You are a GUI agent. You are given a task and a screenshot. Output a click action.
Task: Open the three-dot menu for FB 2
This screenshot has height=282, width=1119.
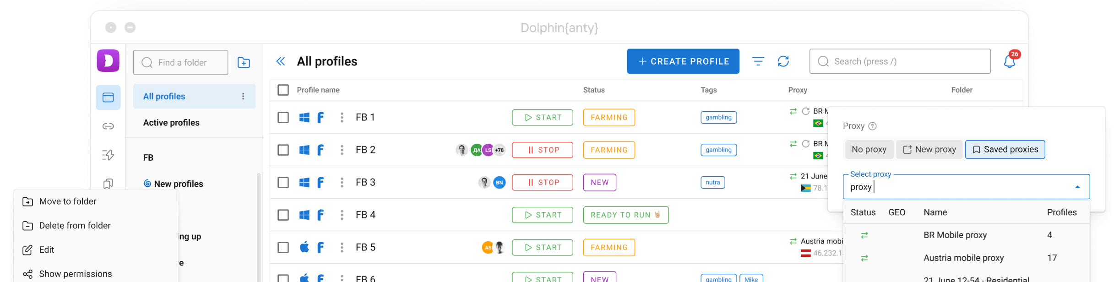[342, 150]
